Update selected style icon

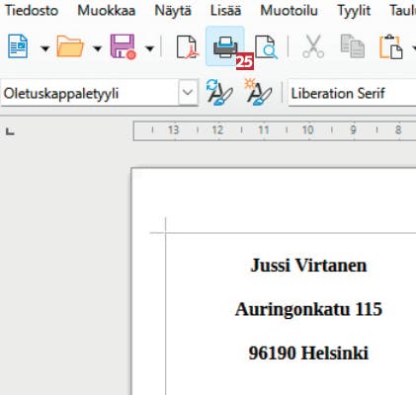219,93
